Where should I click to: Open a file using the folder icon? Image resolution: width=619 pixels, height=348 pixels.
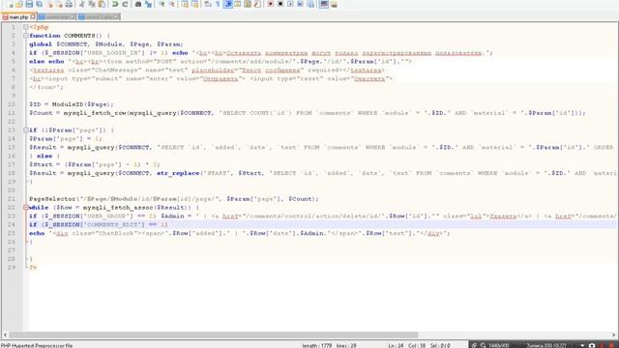click(x=19, y=4)
